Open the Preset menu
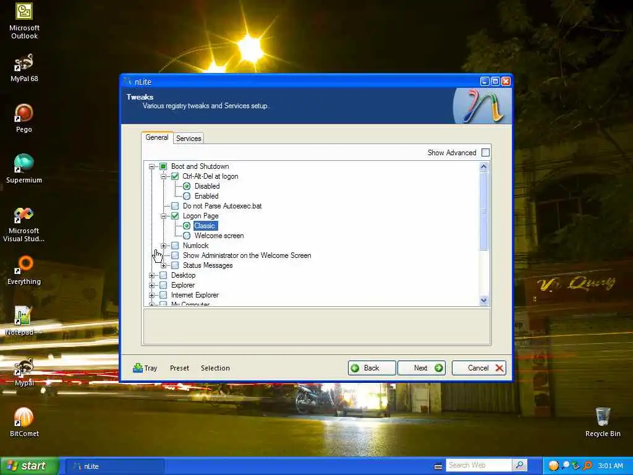 pos(179,368)
